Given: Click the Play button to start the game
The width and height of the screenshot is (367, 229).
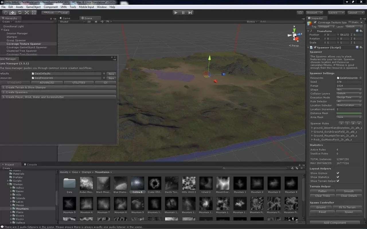Looking at the screenshot, I should (176, 13).
